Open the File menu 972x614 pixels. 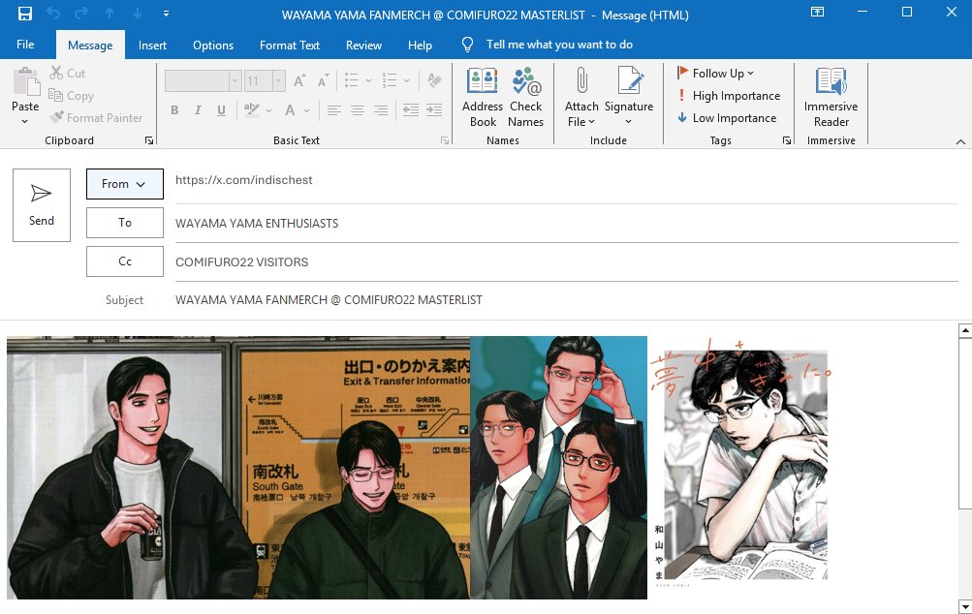pyautogui.click(x=25, y=45)
